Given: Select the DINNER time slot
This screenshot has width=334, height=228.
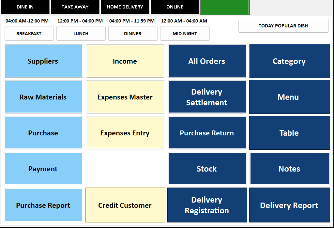Looking at the screenshot, I should (133, 34).
